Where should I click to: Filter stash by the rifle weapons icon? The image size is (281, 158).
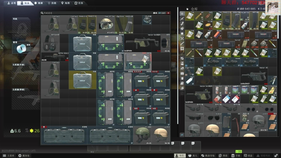182,19
